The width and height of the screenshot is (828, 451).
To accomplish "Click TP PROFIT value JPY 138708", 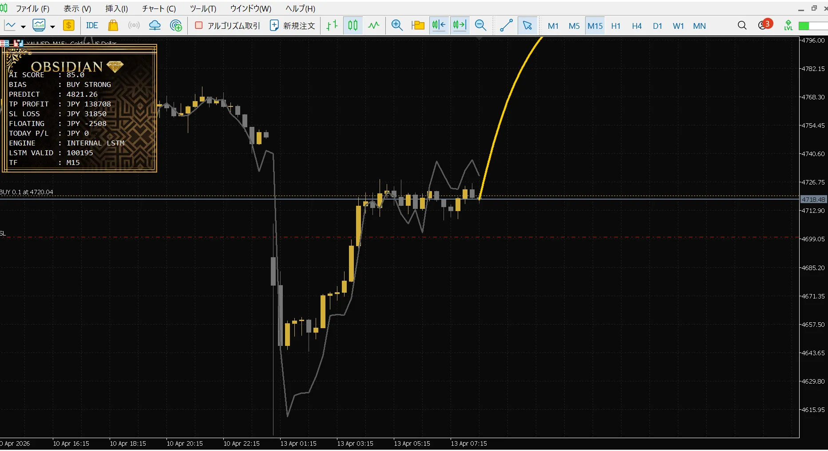I will pos(89,104).
